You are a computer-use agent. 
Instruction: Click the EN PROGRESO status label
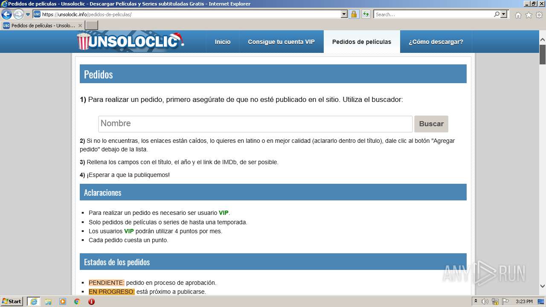click(x=112, y=292)
